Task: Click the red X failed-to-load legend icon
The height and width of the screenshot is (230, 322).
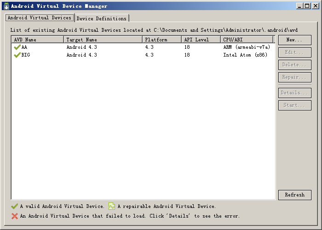Action: pos(15,216)
